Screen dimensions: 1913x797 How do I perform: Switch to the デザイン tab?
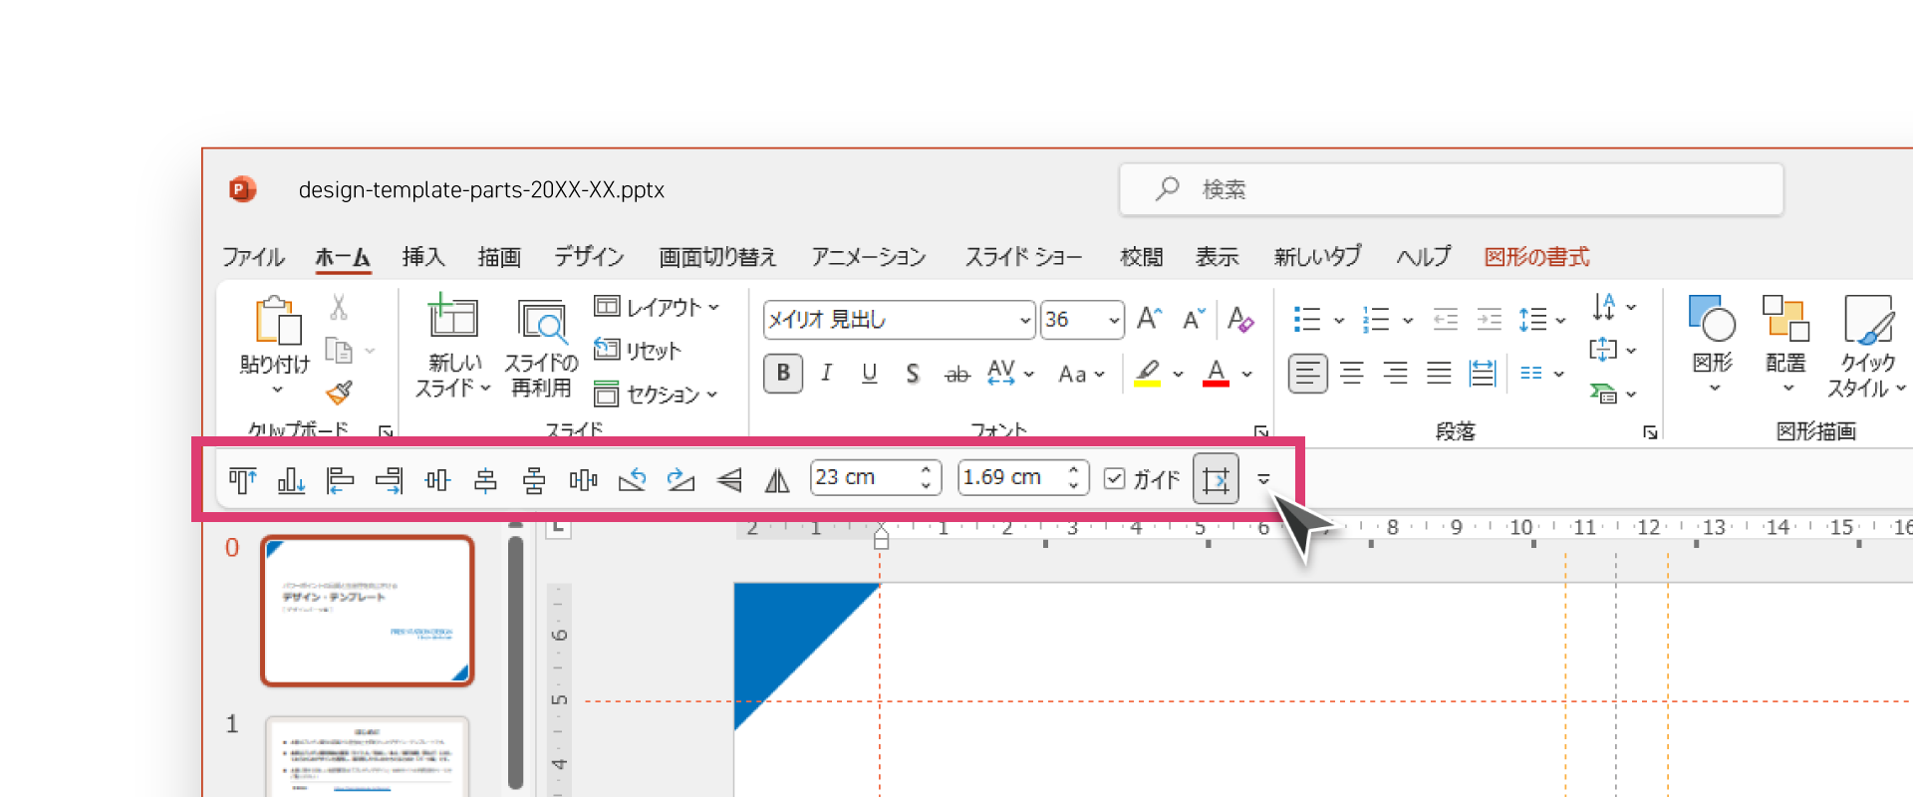tap(589, 257)
